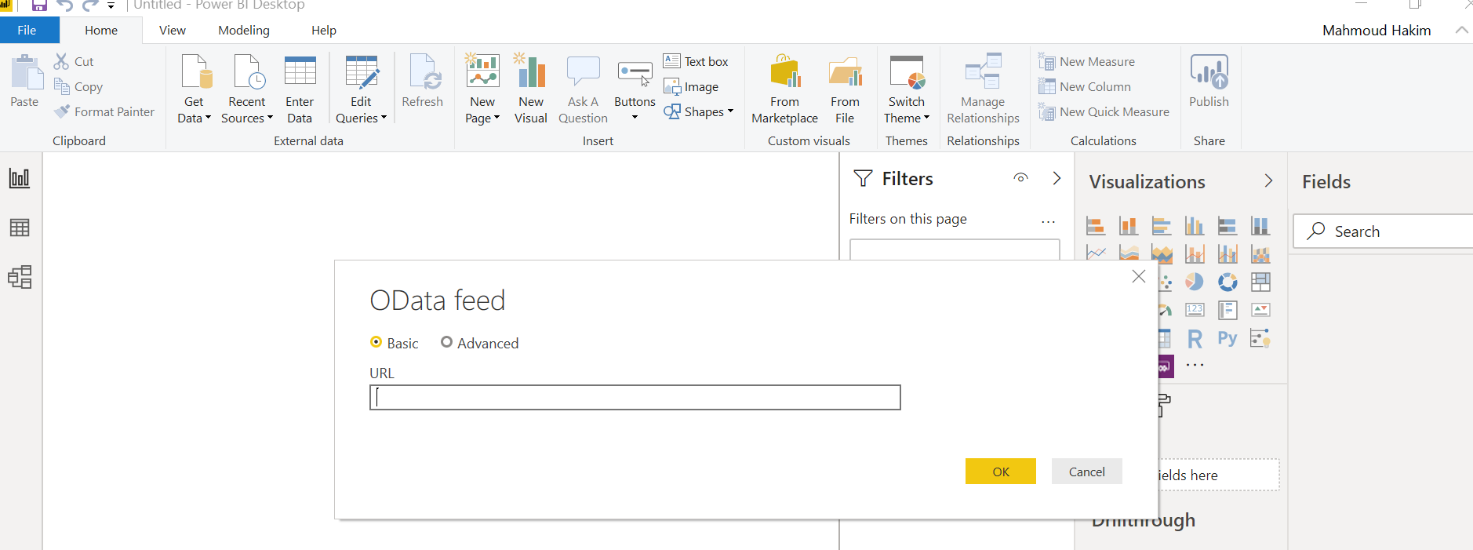Switch to the Home tab

click(x=101, y=30)
